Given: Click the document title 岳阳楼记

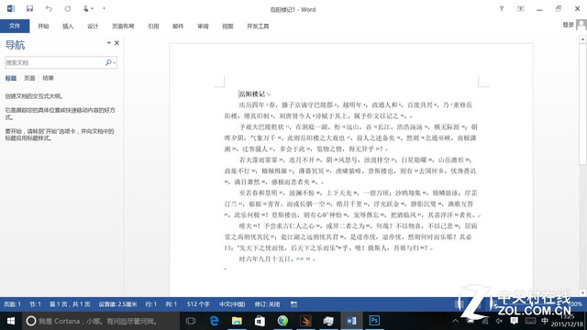Looking at the screenshot, I should tap(252, 93).
